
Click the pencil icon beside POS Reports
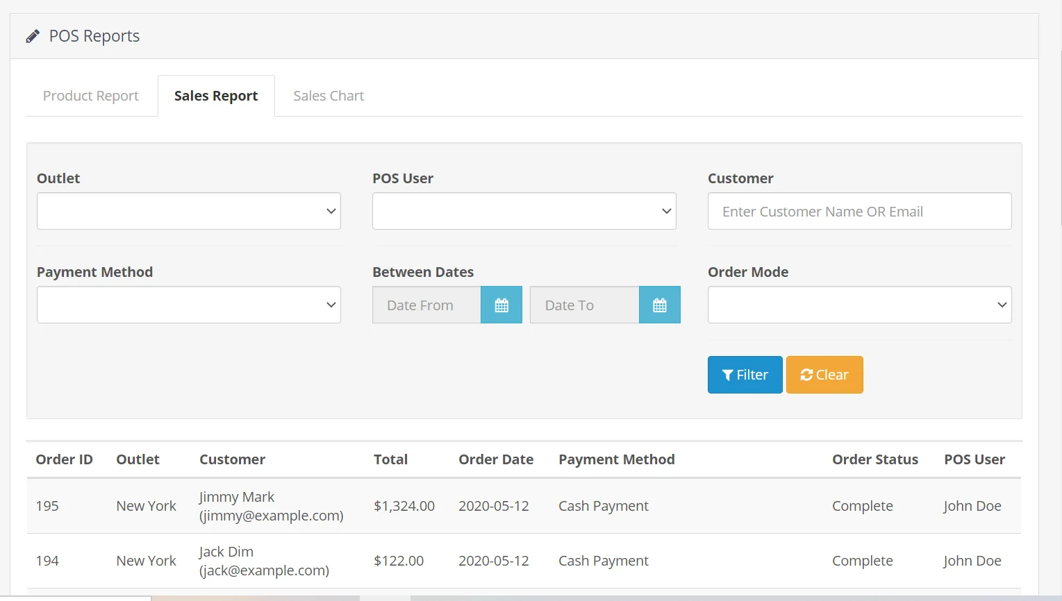tap(33, 36)
